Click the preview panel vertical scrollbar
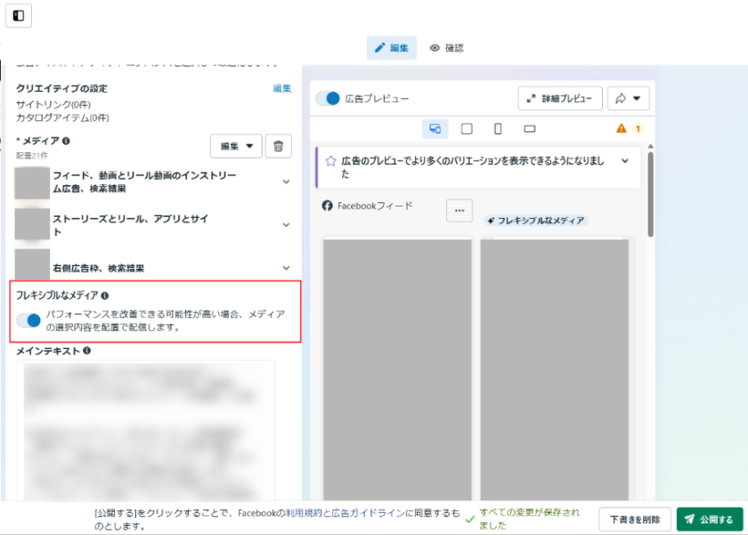The height and width of the screenshot is (535, 748). (650, 196)
